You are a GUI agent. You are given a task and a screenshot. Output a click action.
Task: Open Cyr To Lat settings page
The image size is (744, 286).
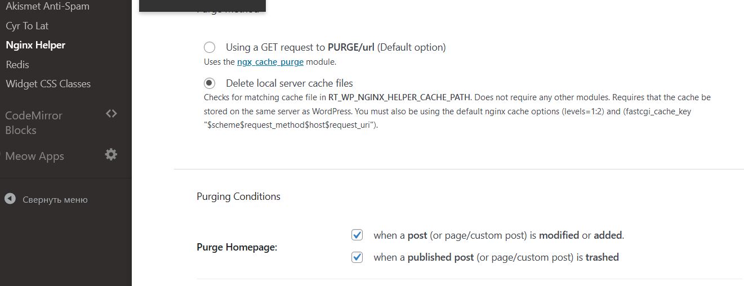point(27,26)
